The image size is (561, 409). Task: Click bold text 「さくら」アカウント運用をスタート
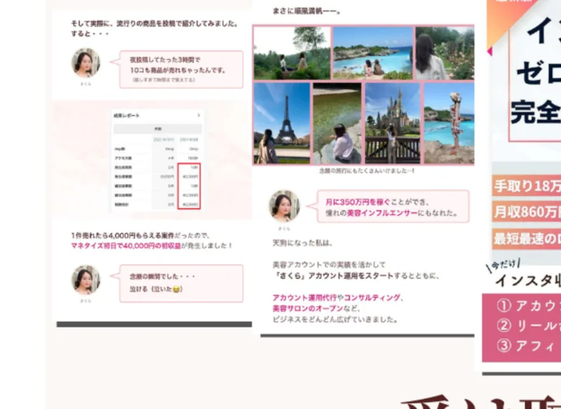333,276
